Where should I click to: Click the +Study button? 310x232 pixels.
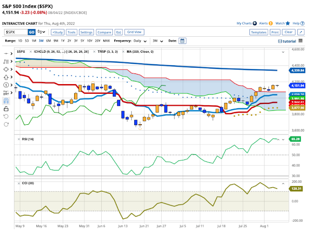point(58,32)
